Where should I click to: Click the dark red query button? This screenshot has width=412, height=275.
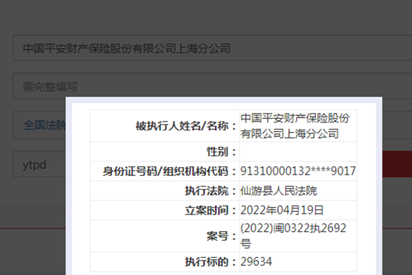pyautogui.click(x=397, y=164)
